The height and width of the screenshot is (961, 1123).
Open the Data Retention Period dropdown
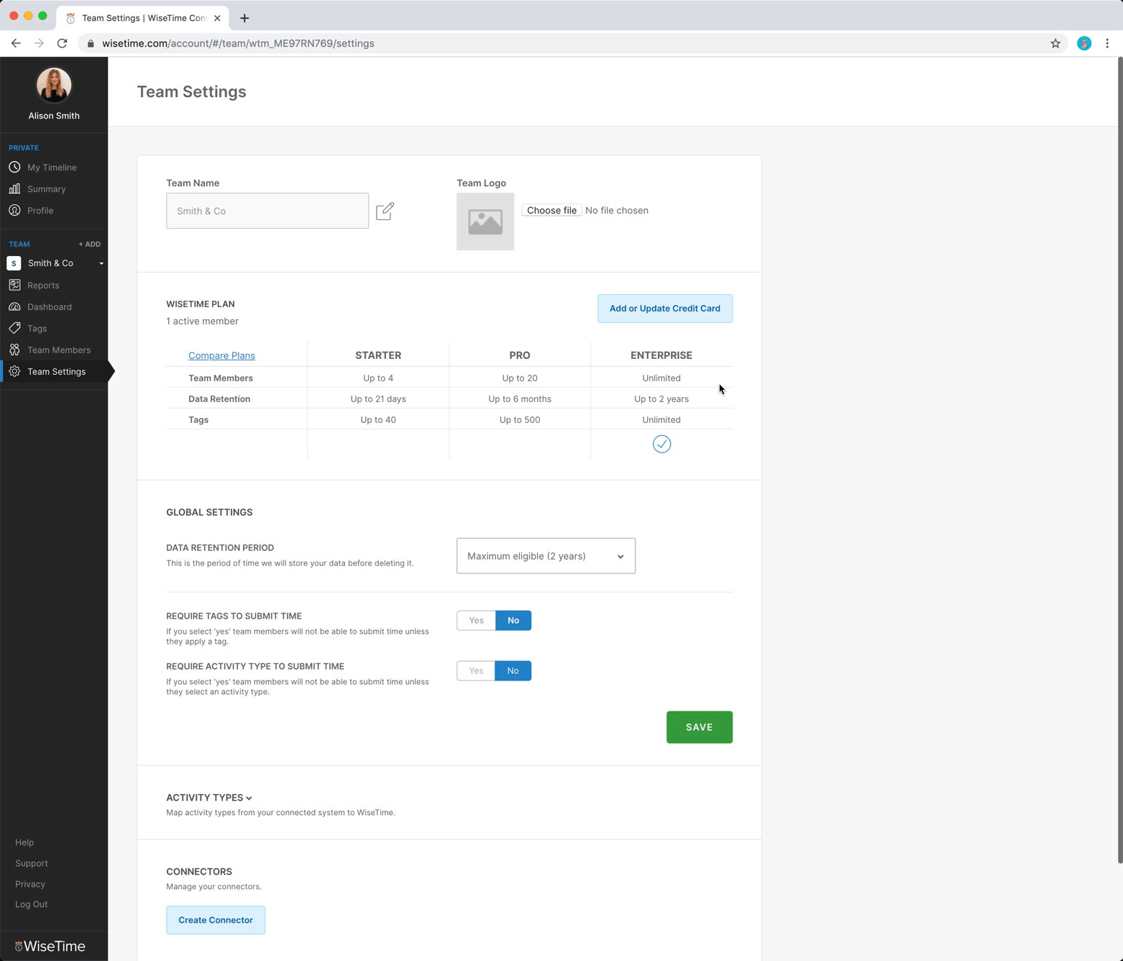click(546, 556)
